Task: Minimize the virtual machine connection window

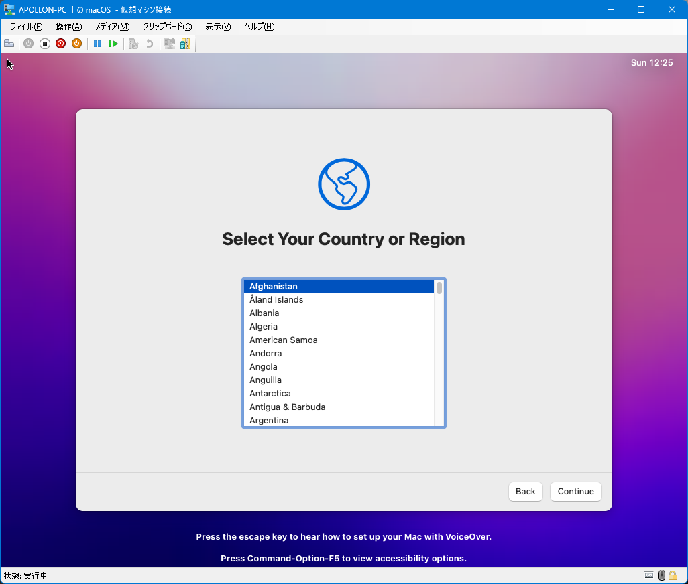Action: point(610,9)
